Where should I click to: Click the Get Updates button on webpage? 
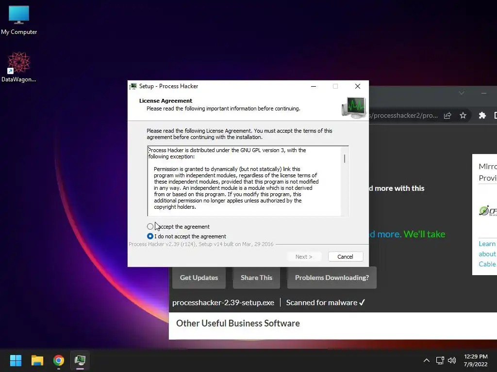(x=199, y=278)
